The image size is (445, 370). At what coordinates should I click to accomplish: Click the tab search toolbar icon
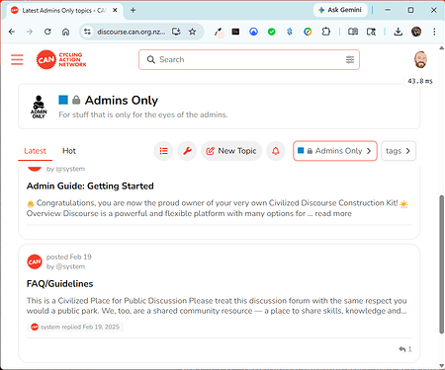tap(371, 32)
